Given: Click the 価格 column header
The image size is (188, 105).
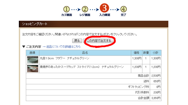Looking at the screenshot, I should point(137,53).
